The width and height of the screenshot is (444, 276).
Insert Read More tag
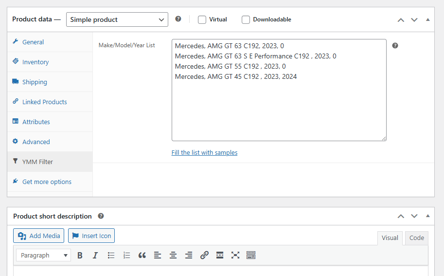[220, 256]
